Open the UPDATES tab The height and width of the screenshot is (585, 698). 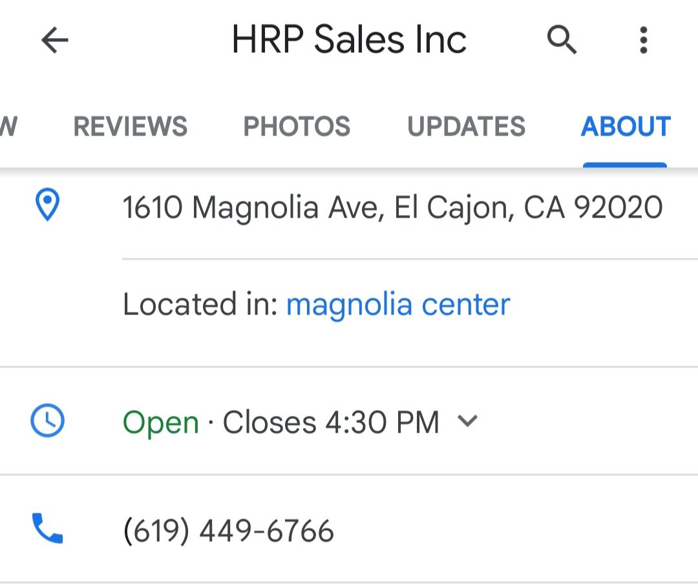pyautogui.click(x=467, y=127)
